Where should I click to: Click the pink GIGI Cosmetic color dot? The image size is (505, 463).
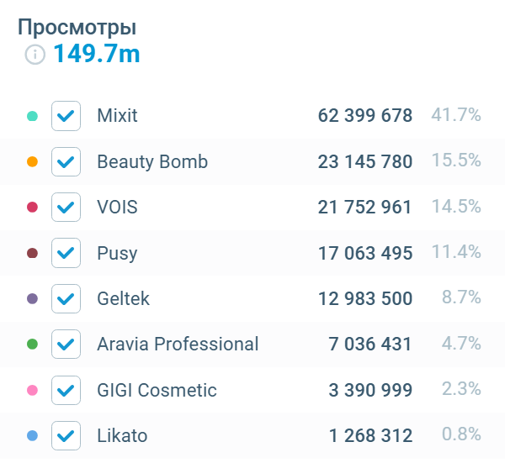33,390
